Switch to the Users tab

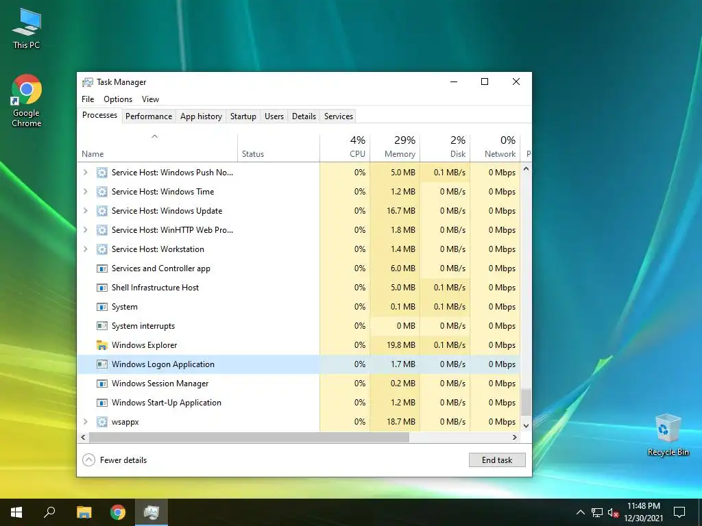coord(274,116)
